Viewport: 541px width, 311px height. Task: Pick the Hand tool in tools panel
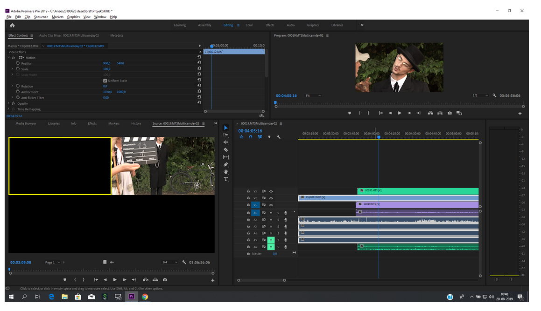point(226,172)
